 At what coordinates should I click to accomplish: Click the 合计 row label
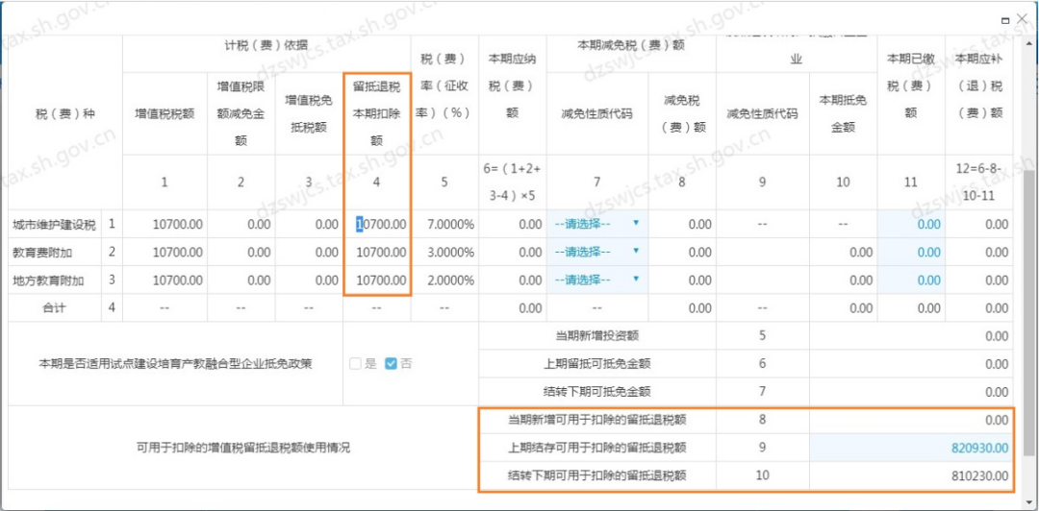click(x=54, y=307)
